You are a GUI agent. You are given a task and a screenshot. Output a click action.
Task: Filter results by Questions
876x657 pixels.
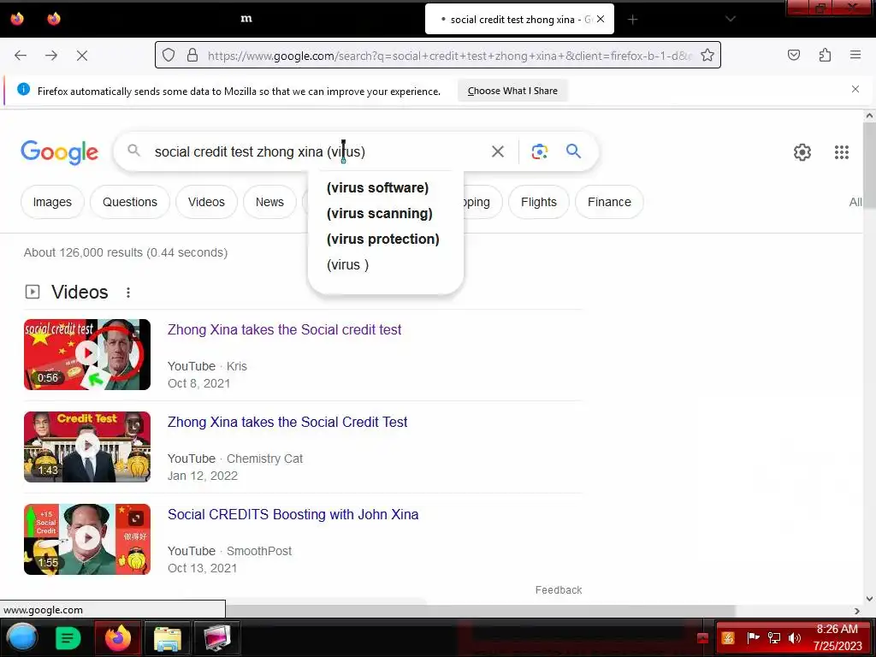tap(130, 202)
